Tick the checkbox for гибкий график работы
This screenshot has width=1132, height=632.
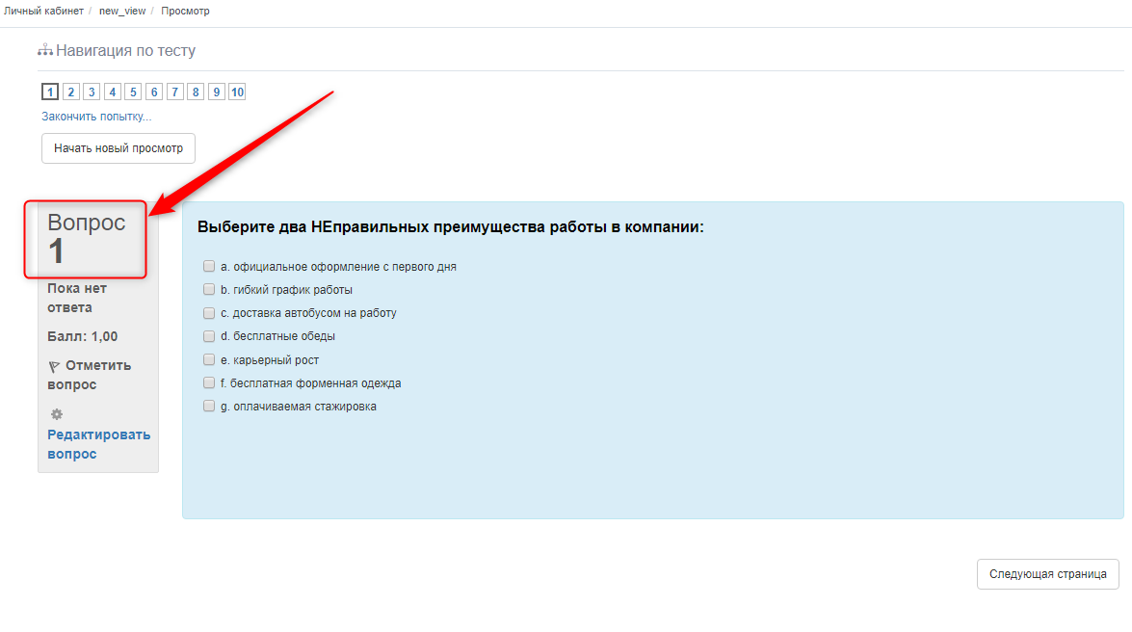point(209,290)
